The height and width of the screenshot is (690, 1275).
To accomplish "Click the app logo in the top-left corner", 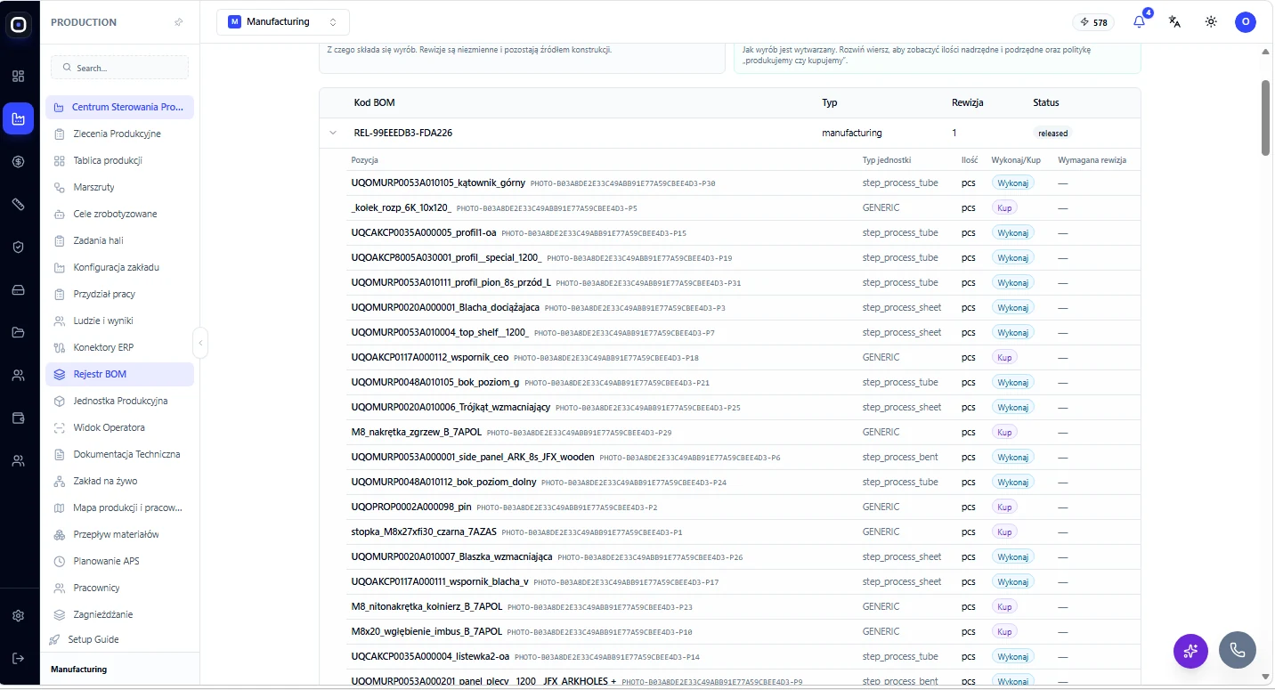I will (x=19, y=24).
